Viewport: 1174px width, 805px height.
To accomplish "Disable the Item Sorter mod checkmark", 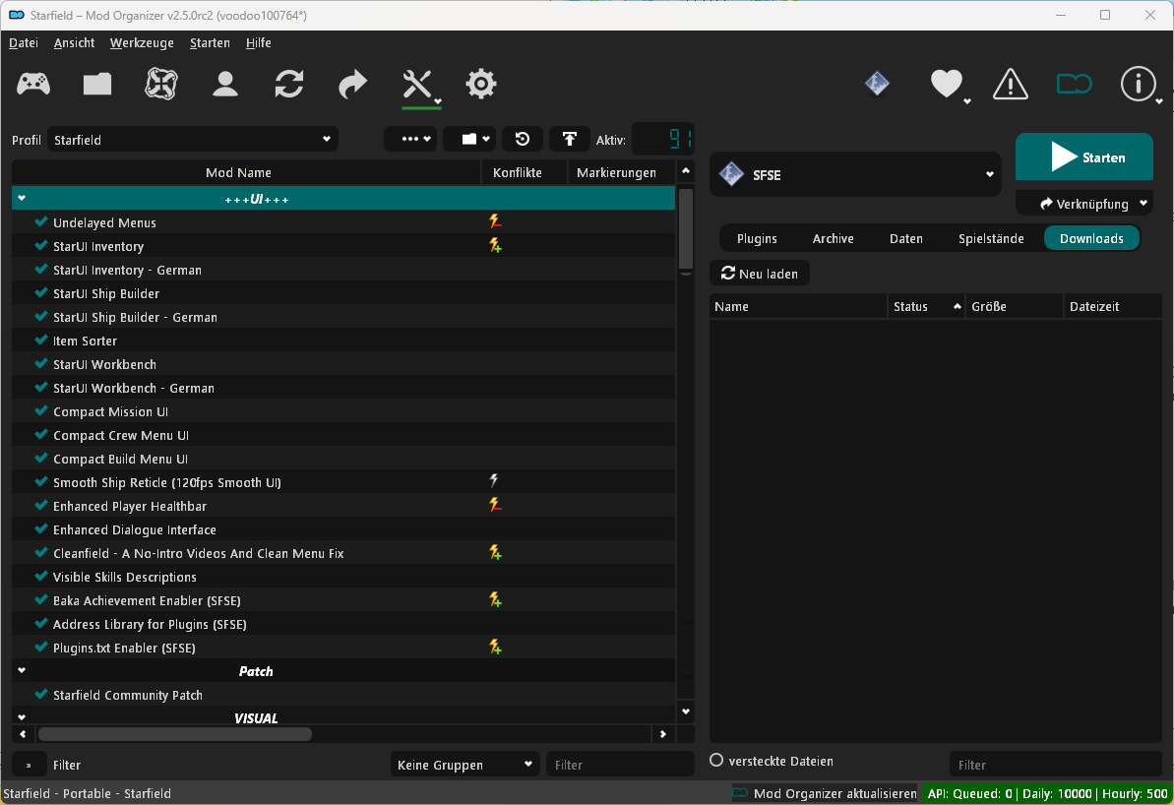I will (x=41, y=340).
